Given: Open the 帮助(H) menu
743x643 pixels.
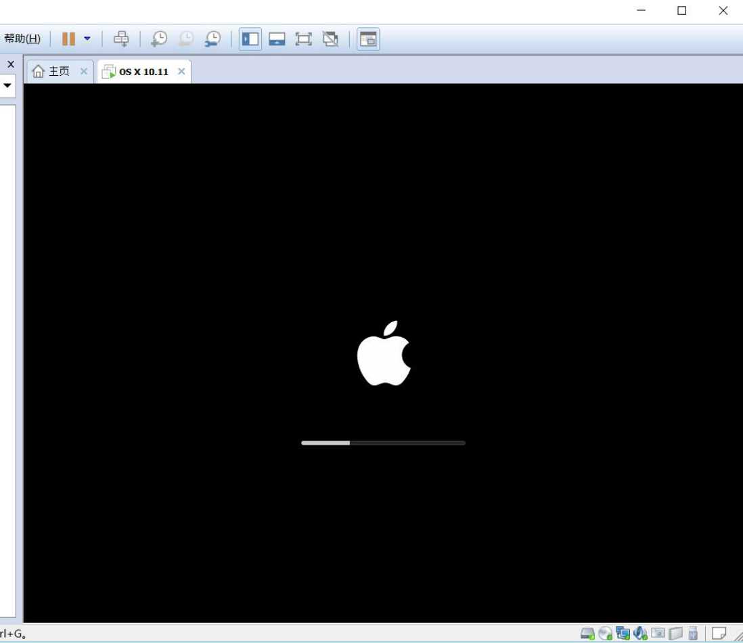Looking at the screenshot, I should [22, 39].
